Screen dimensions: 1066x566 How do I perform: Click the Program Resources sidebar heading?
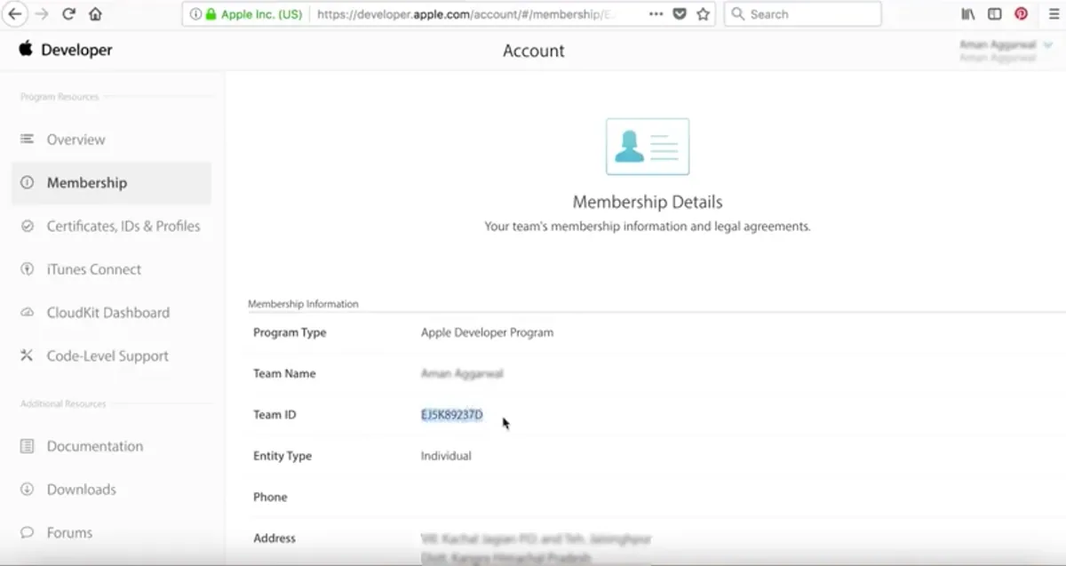(60, 97)
